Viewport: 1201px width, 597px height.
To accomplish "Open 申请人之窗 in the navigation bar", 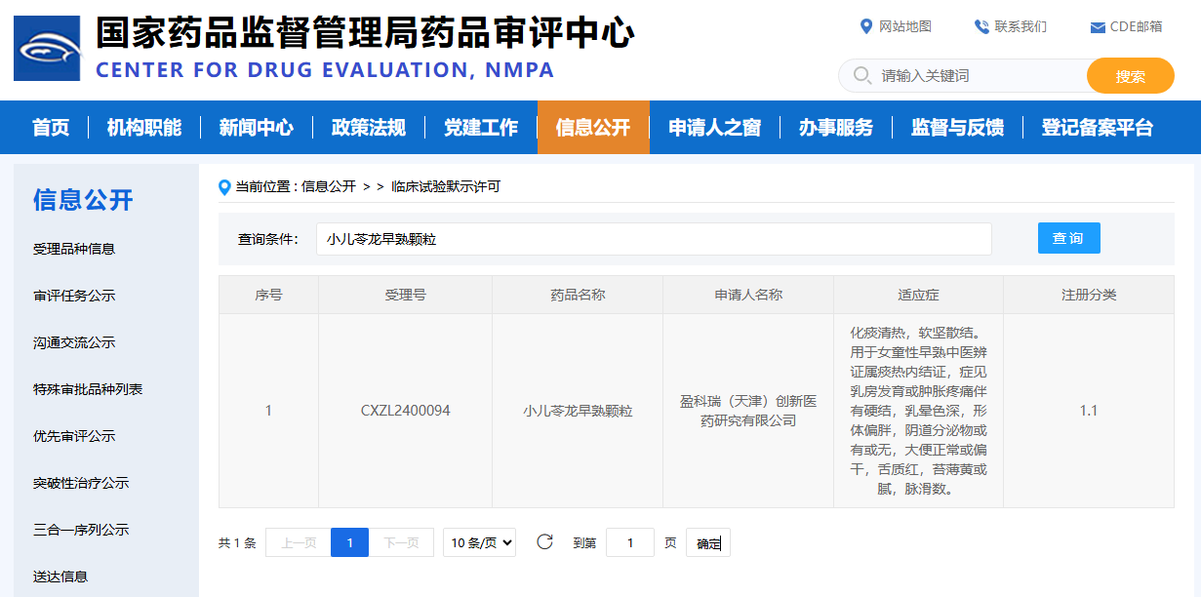I will (714, 128).
